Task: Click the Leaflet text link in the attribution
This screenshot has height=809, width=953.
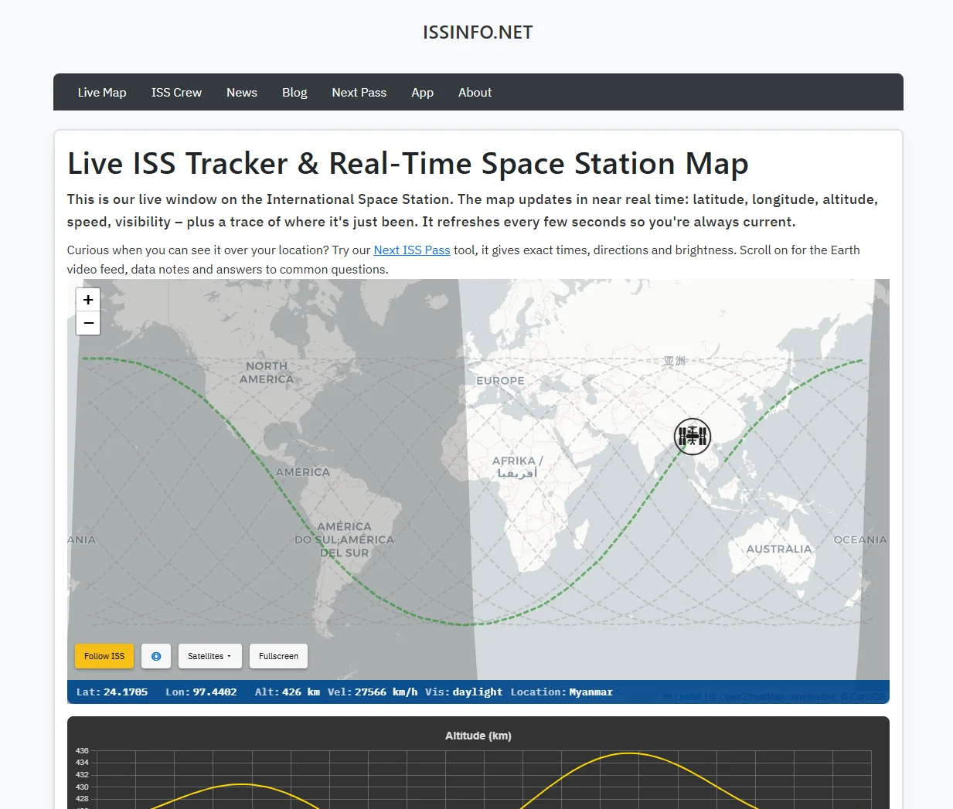Action: [687, 696]
